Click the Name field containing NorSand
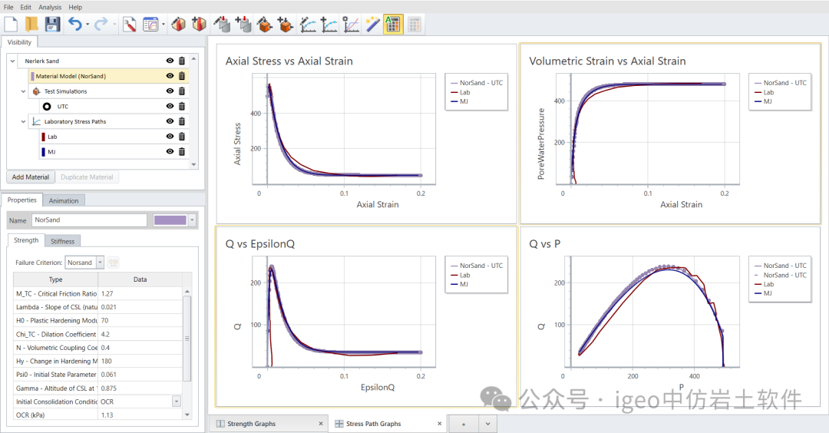The image size is (829, 433). pos(88,220)
